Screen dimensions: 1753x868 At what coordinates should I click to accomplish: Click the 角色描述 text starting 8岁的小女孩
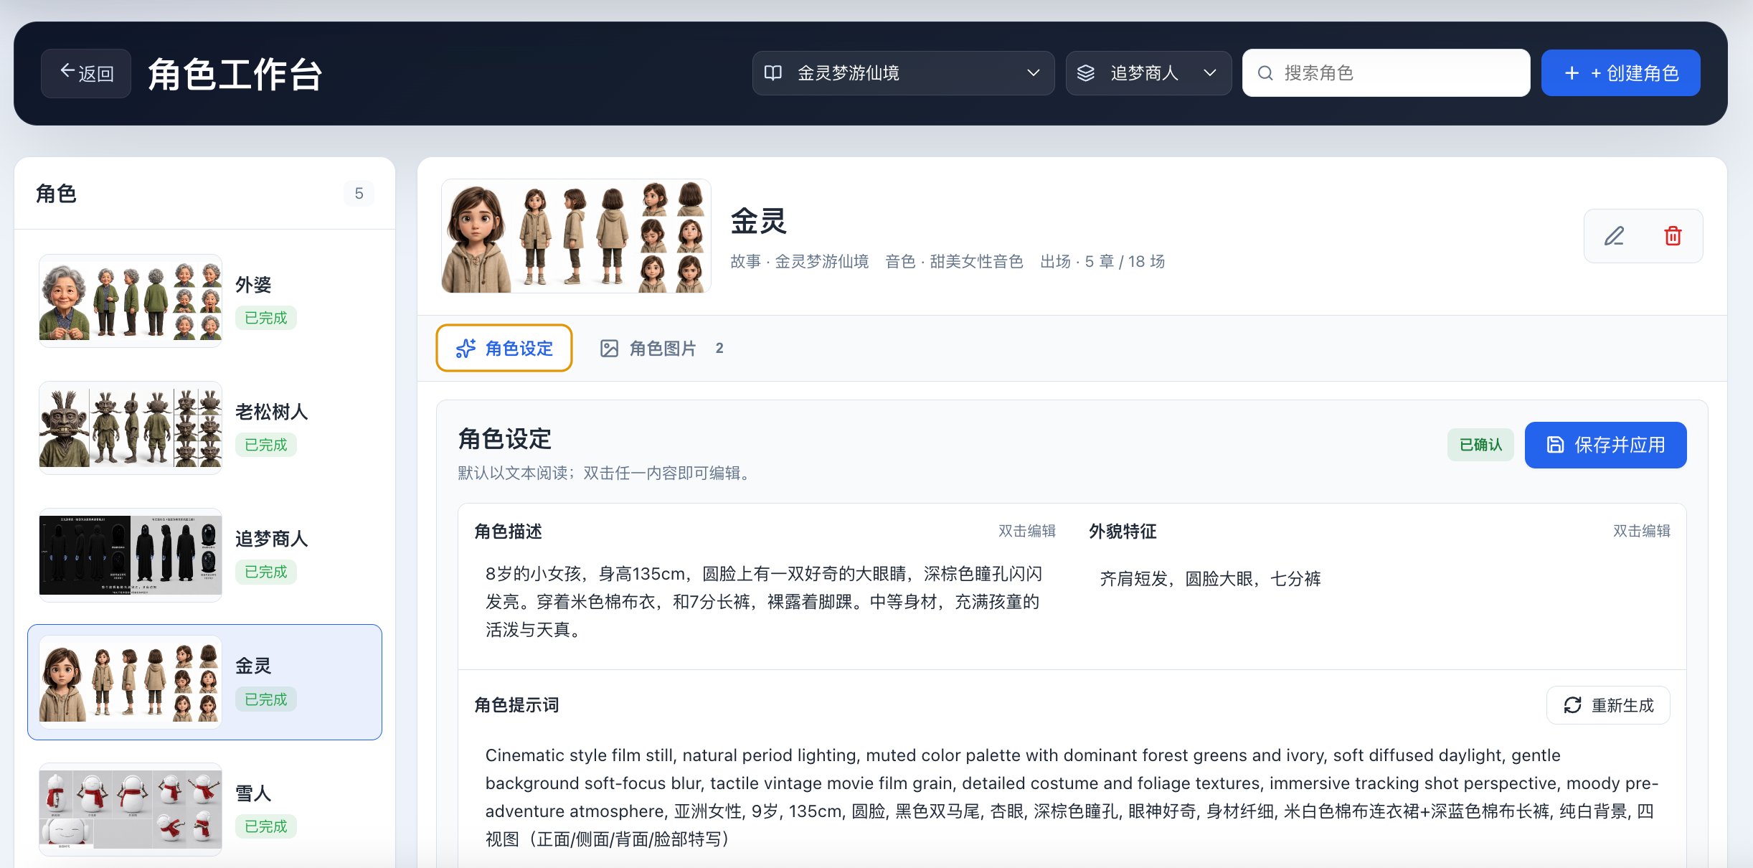[763, 601]
